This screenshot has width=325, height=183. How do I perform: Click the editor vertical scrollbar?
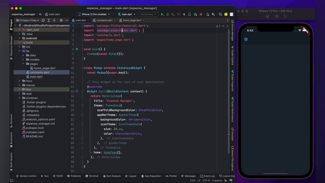(229, 91)
